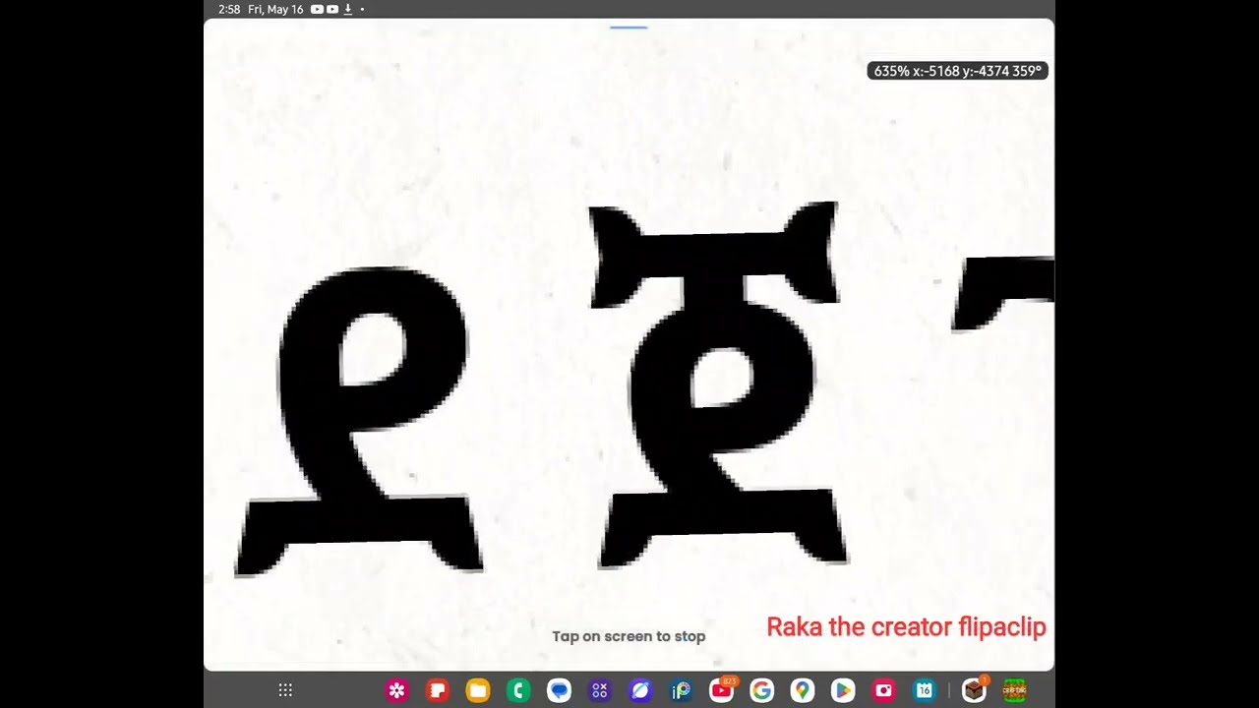
Task: Open the Samsung Gallery flower icon
Action: click(x=396, y=691)
